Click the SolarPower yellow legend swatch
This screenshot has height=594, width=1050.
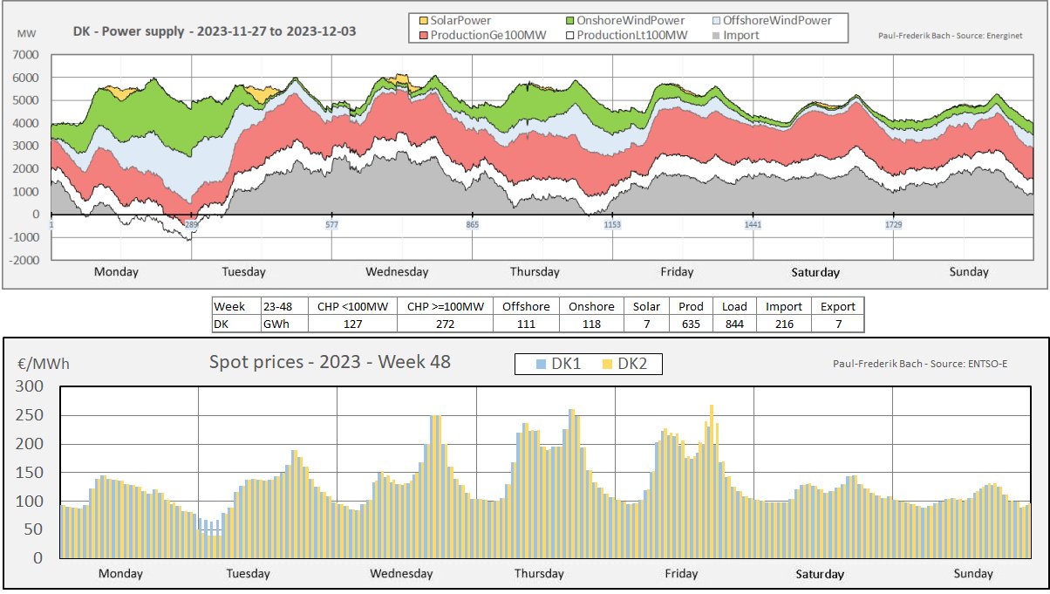423,20
